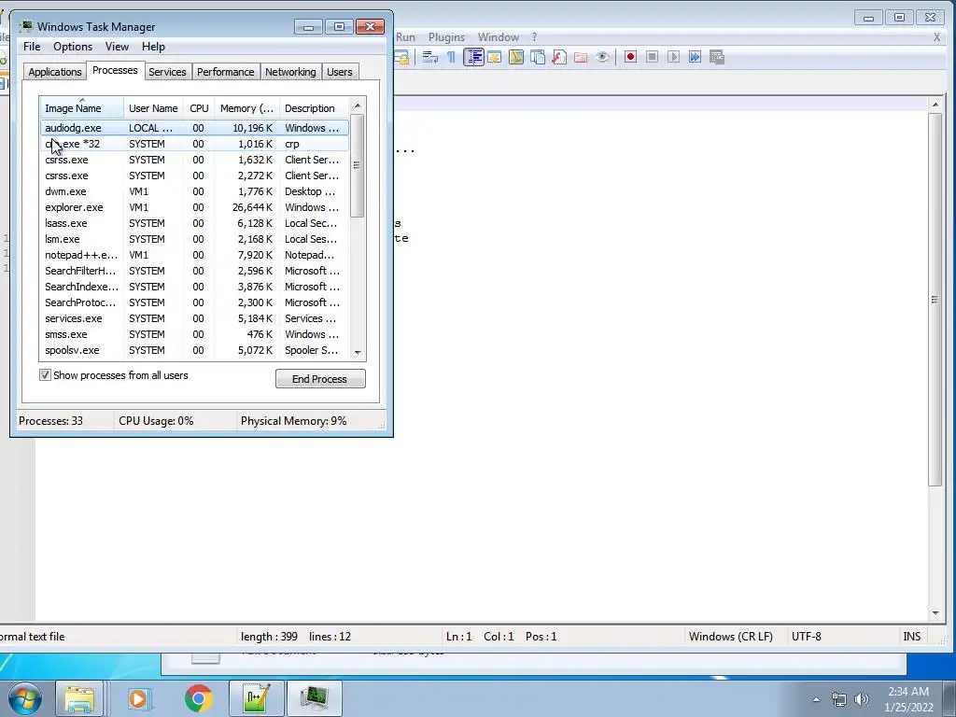Viewport: 956px width, 717px height.
Task: Click Notepad++ vertical scrollbar thumb
Action: pos(935,300)
